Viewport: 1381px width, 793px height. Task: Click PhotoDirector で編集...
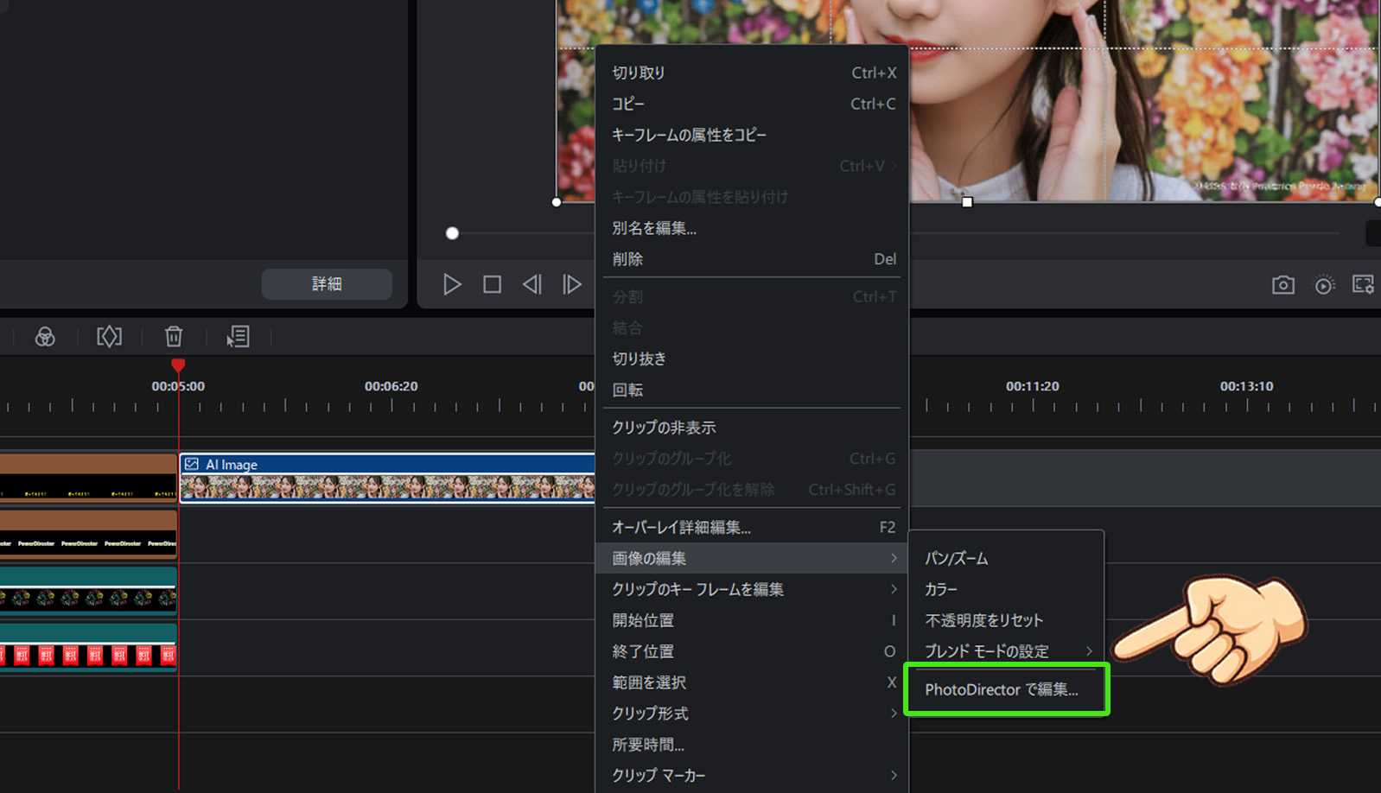click(x=1006, y=689)
